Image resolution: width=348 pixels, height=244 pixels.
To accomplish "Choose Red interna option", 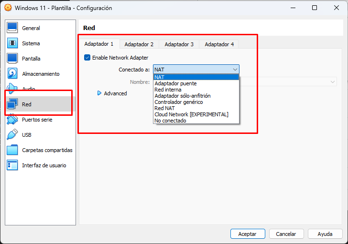I will point(196,90).
